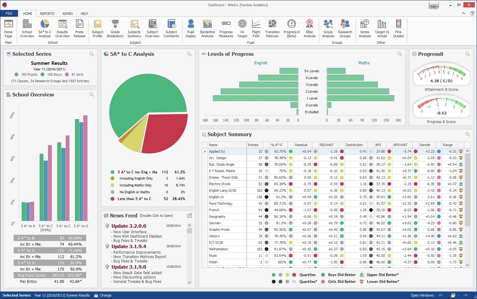Image resolution: width=477 pixels, height=299 pixels.
Task: Click the Flight Path ribbon icon
Action: coord(256,28)
